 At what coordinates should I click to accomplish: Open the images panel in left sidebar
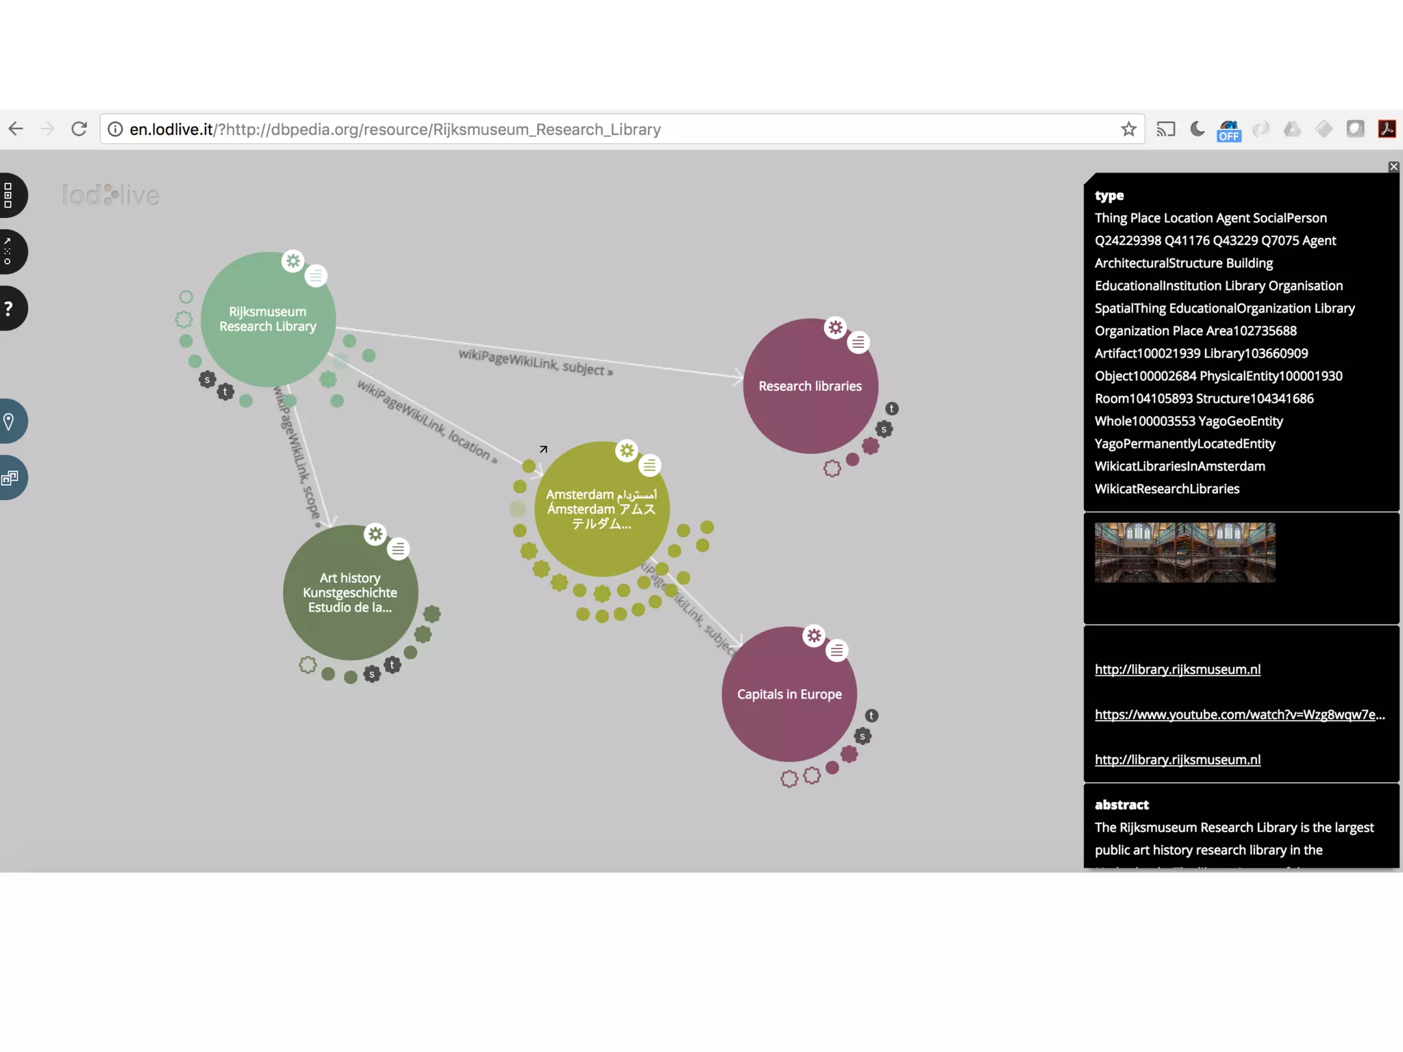[x=10, y=478]
